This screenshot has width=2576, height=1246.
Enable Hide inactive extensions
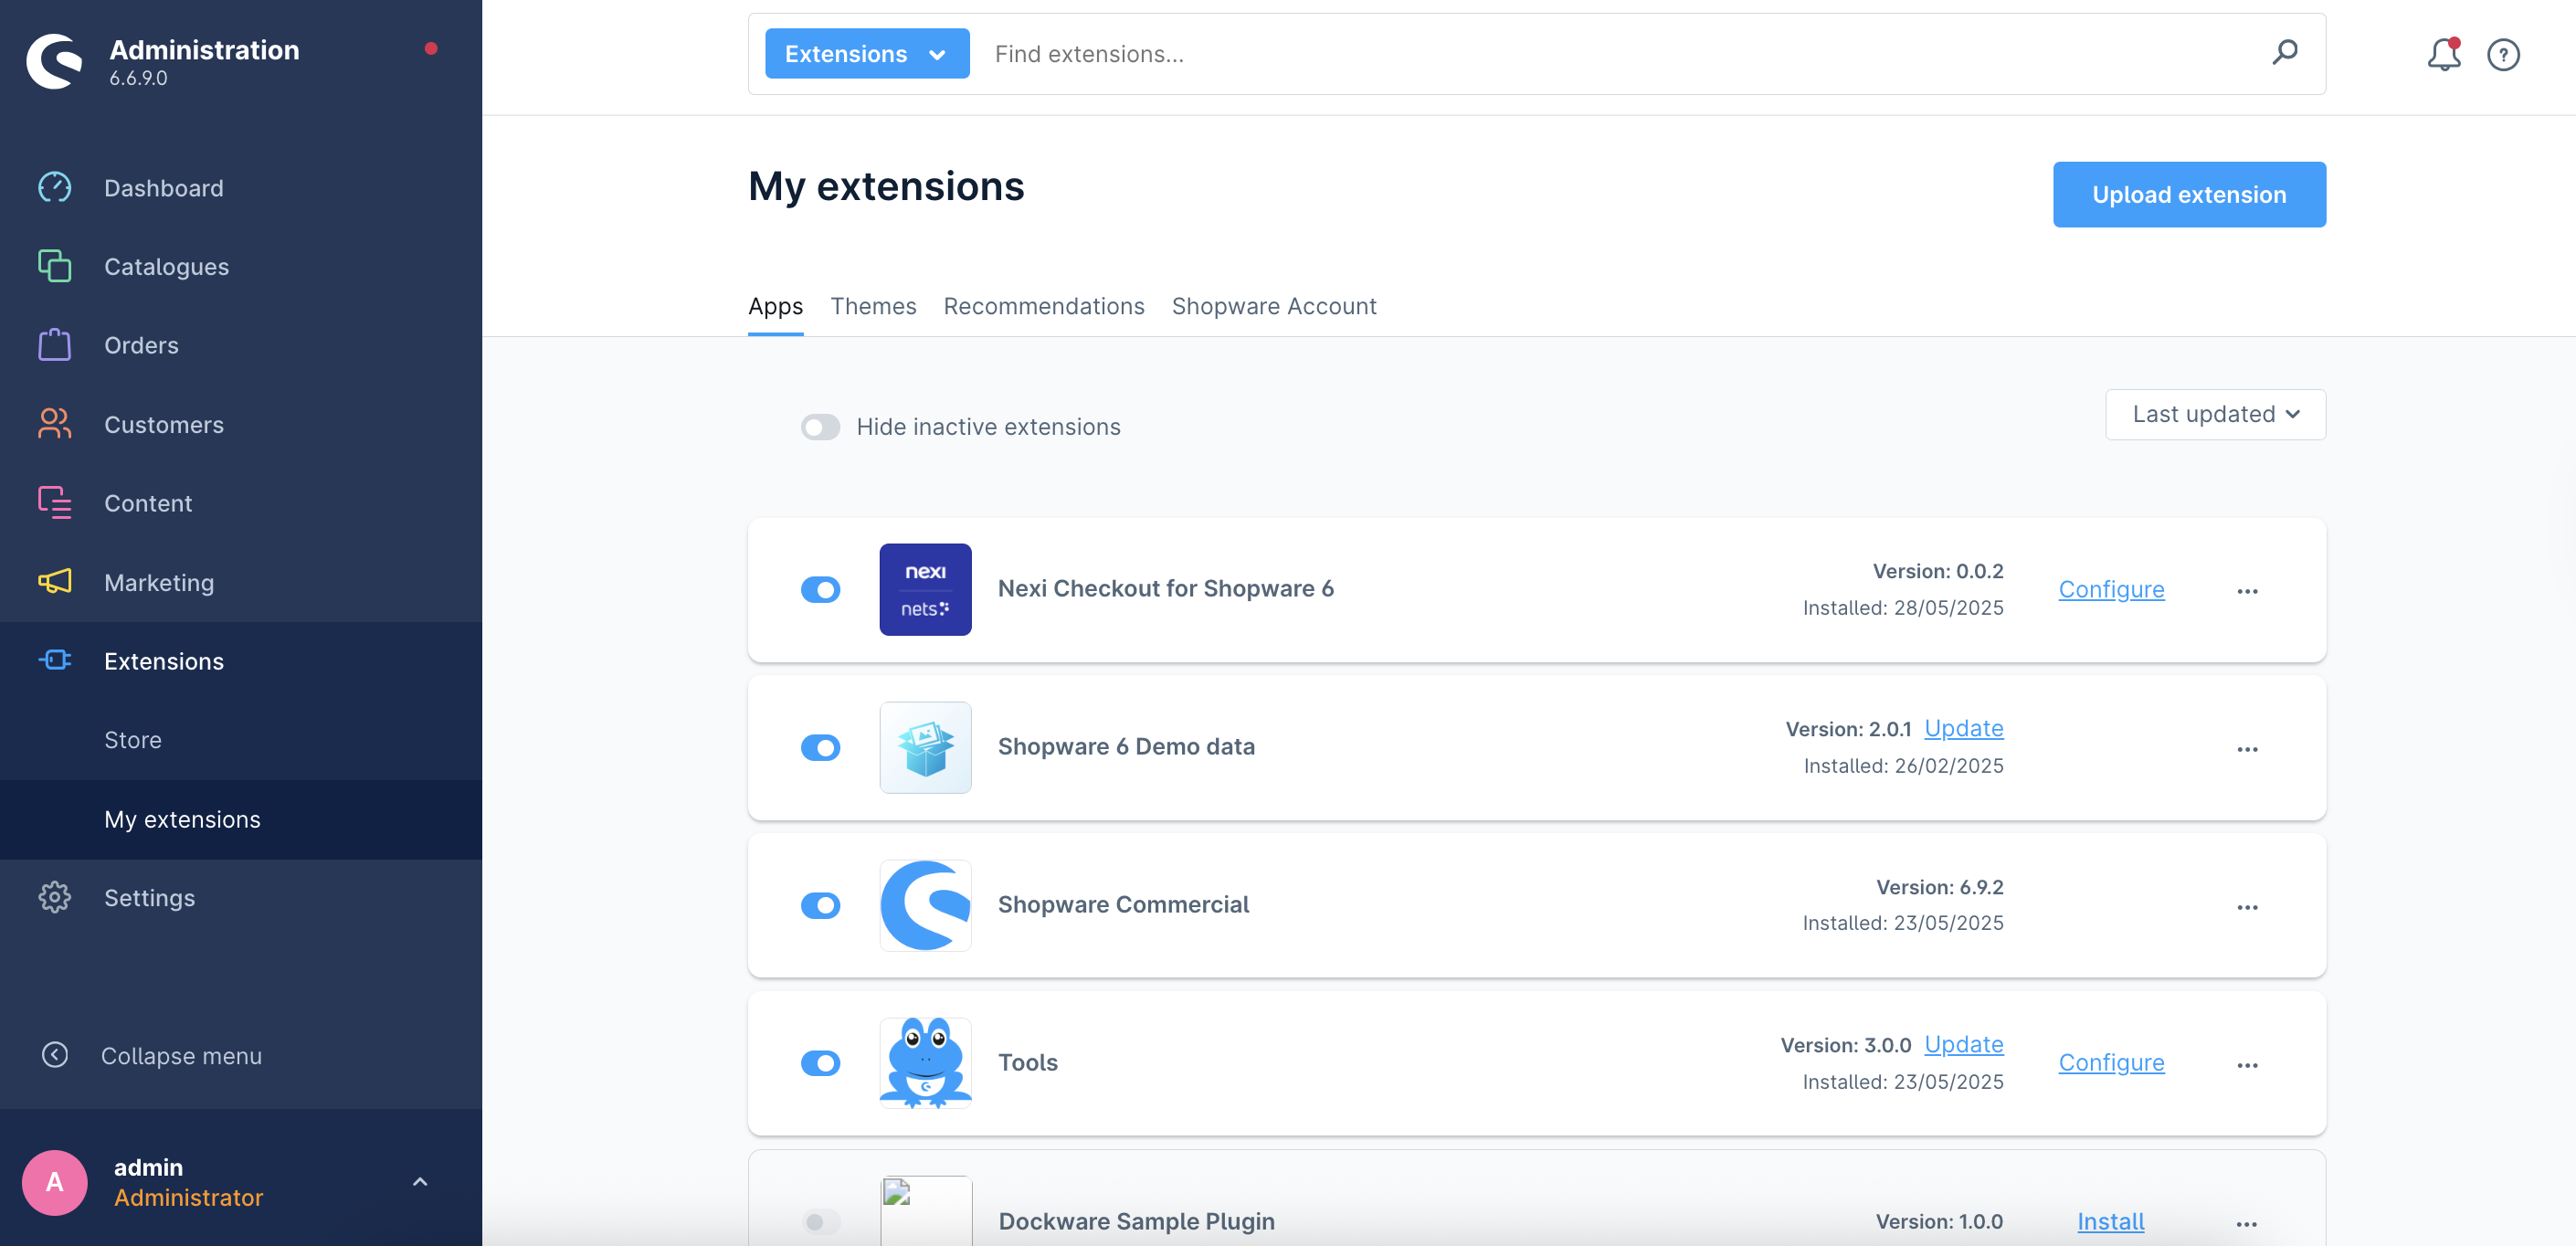(820, 427)
